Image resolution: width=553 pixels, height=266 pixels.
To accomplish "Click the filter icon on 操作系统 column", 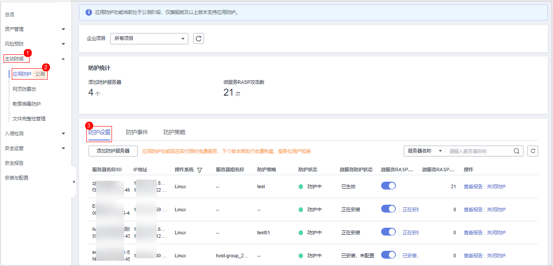I will pos(200,170).
